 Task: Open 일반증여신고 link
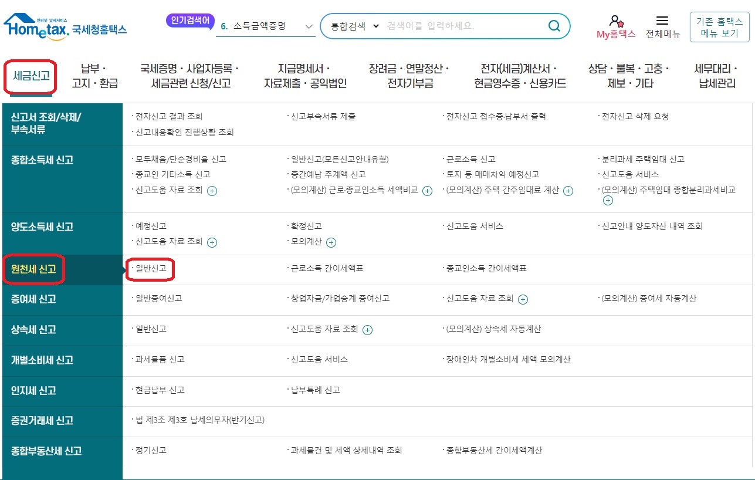pyautogui.click(x=158, y=299)
